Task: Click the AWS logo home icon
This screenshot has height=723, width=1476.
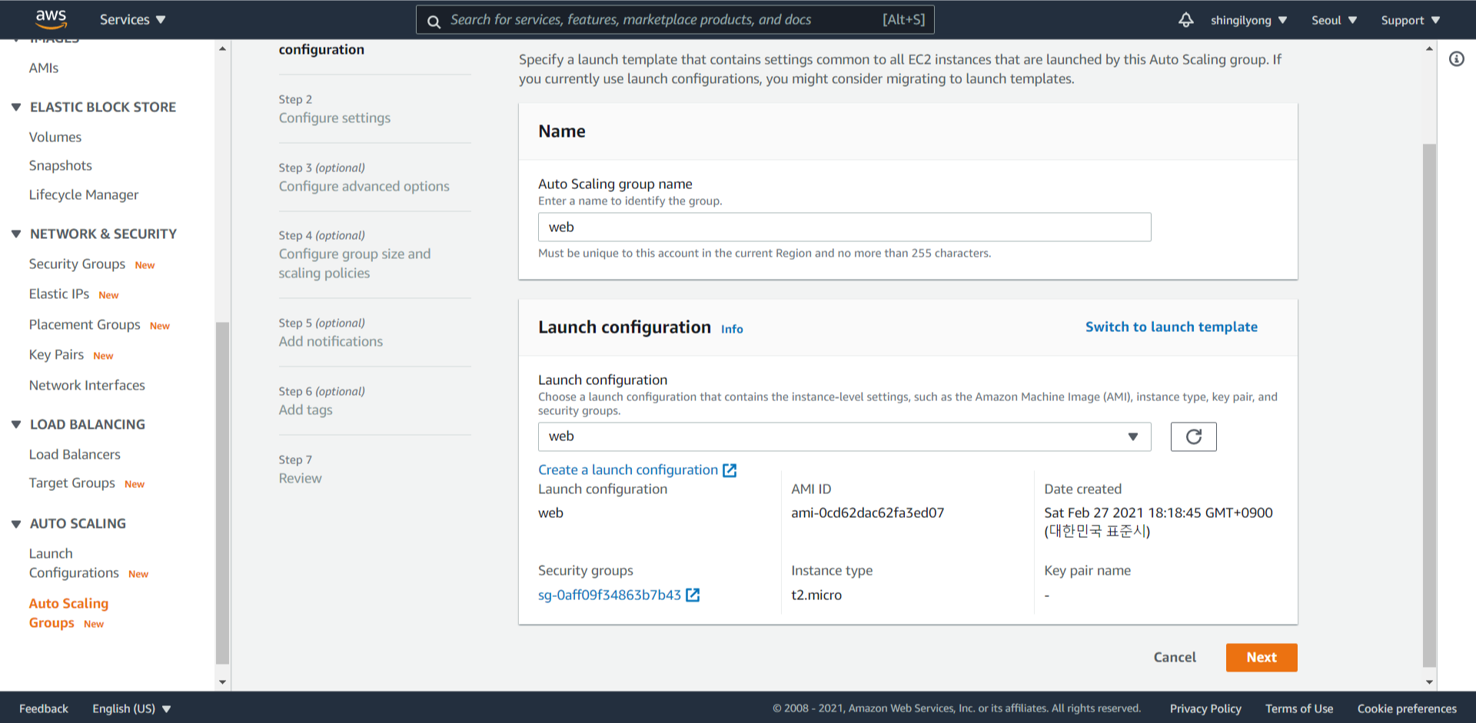Action: pos(51,19)
